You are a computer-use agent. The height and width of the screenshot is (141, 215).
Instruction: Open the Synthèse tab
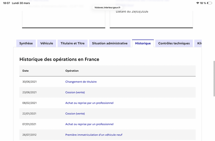click(26, 43)
